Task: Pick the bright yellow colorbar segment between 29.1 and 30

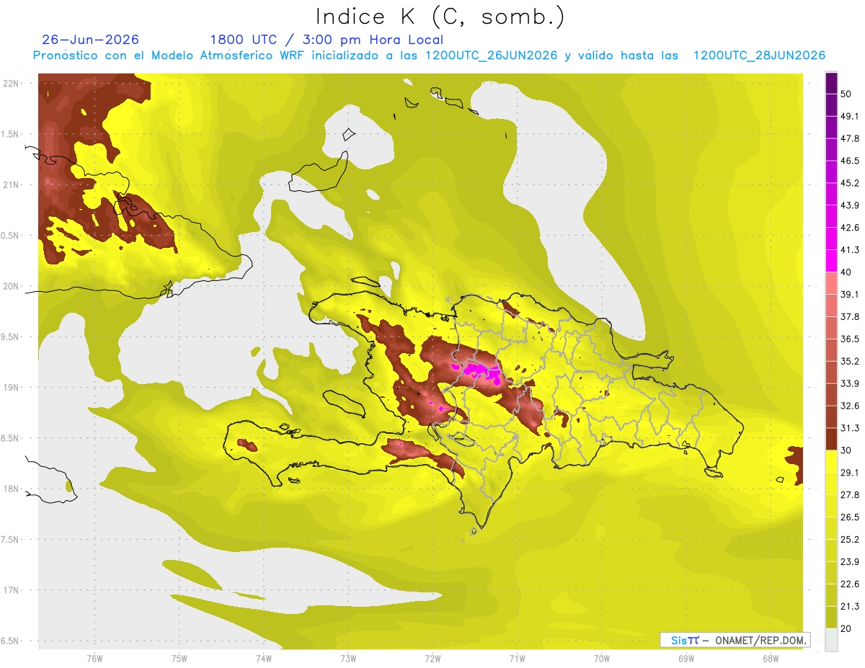Action: click(x=831, y=461)
